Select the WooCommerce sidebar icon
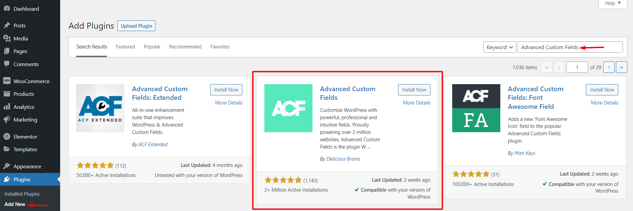Image resolution: width=633 pixels, height=211 pixels. (8, 81)
